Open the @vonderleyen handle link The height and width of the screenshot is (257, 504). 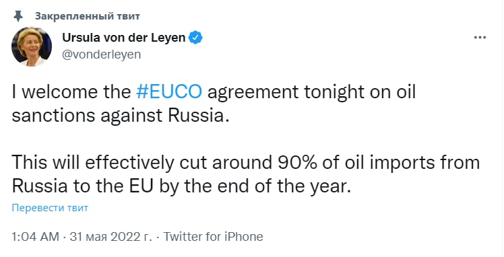(101, 54)
